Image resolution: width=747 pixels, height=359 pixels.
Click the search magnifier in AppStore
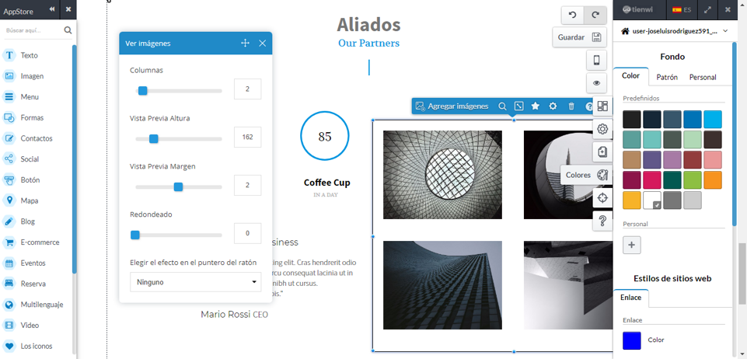click(68, 30)
